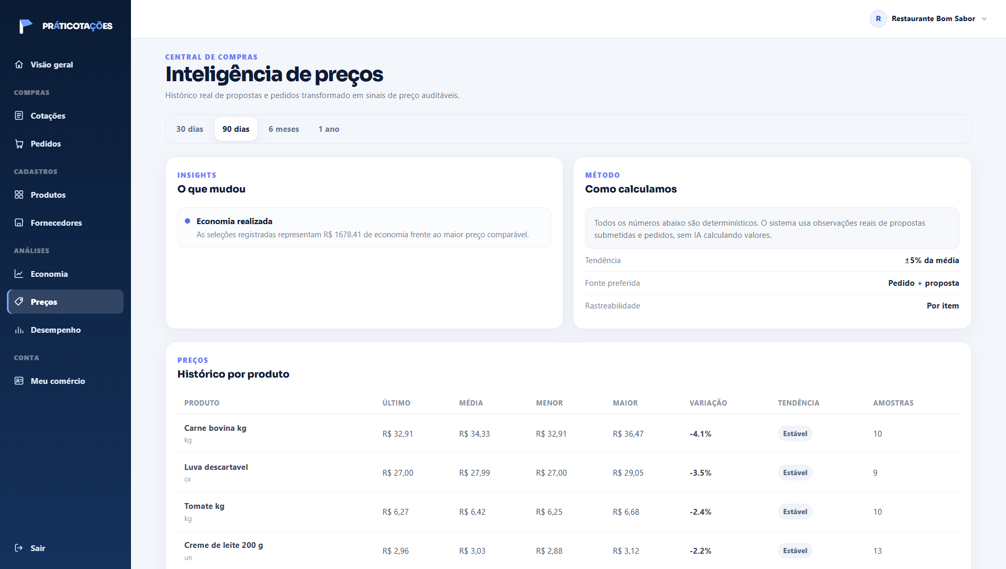This screenshot has height=569, width=1006.
Task: Click the R avatar circle
Action: (x=878, y=18)
